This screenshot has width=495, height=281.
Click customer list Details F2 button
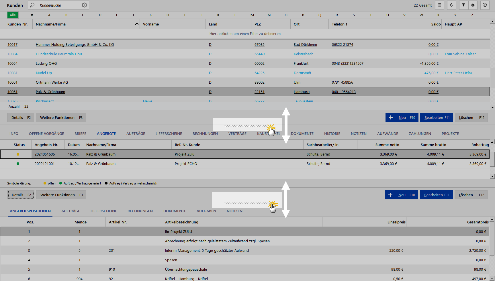click(21, 117)
